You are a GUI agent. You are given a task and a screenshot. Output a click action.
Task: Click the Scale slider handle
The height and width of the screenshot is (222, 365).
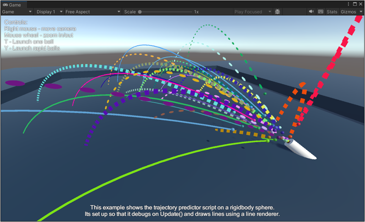click(x=140, y=12)
